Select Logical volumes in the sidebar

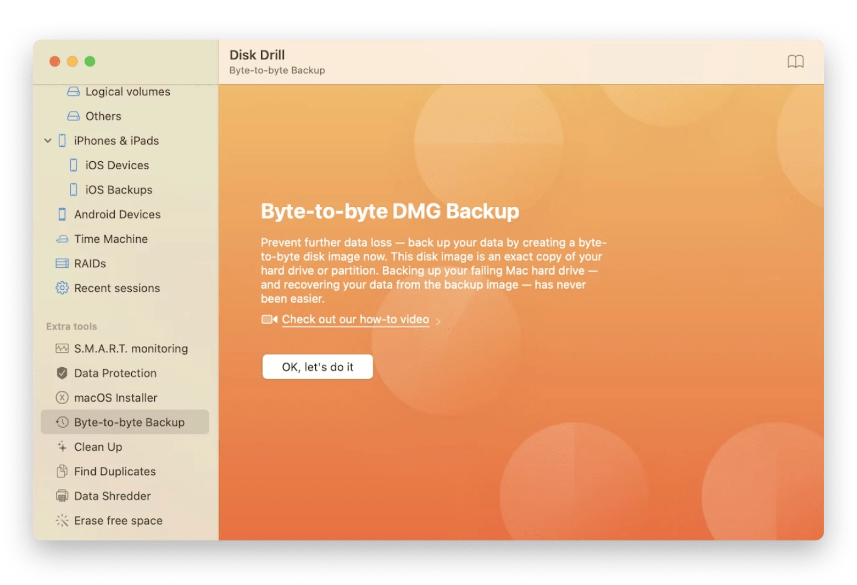pos(127,91)
